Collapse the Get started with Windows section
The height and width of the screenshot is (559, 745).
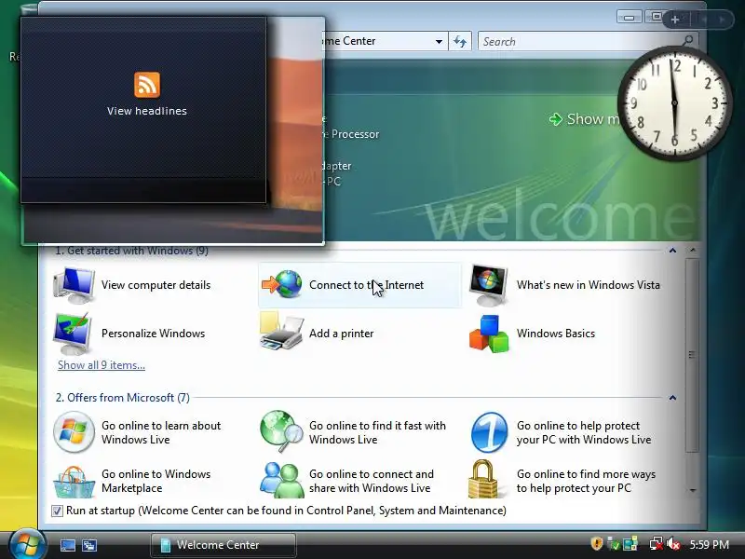coord(672,251)
